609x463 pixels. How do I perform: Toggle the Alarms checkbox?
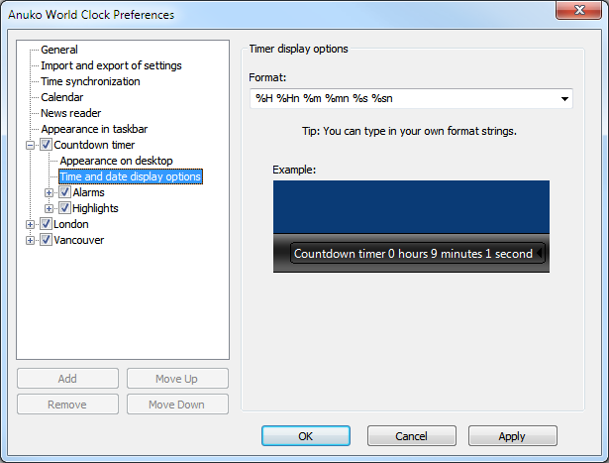pyautogui.click(x=64, y=192)
